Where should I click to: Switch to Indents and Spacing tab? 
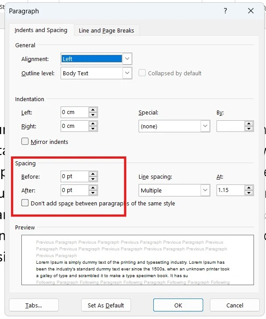click(x=41, y=30)
